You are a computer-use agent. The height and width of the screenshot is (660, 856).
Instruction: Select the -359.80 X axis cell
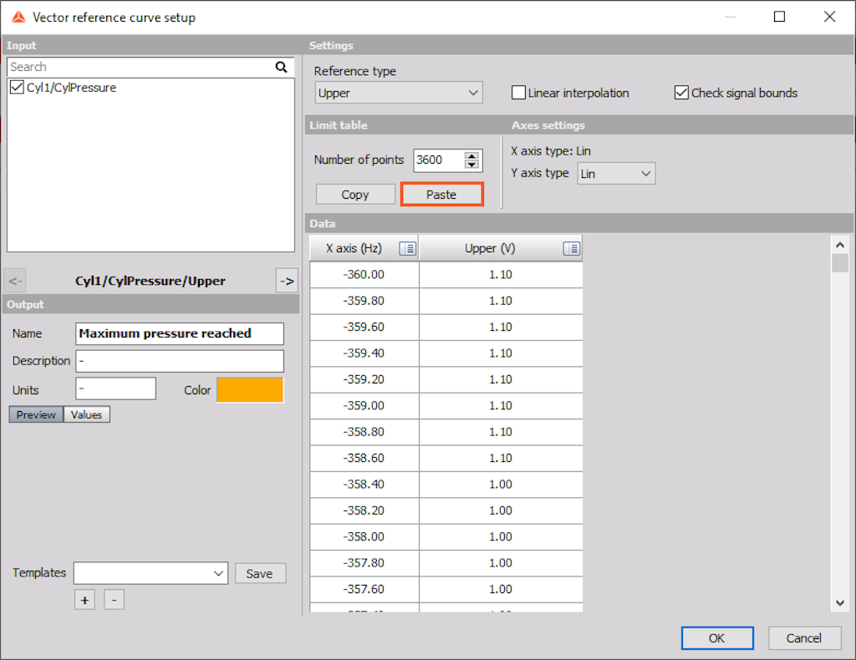pyautogui.click(x=364, y=301)
